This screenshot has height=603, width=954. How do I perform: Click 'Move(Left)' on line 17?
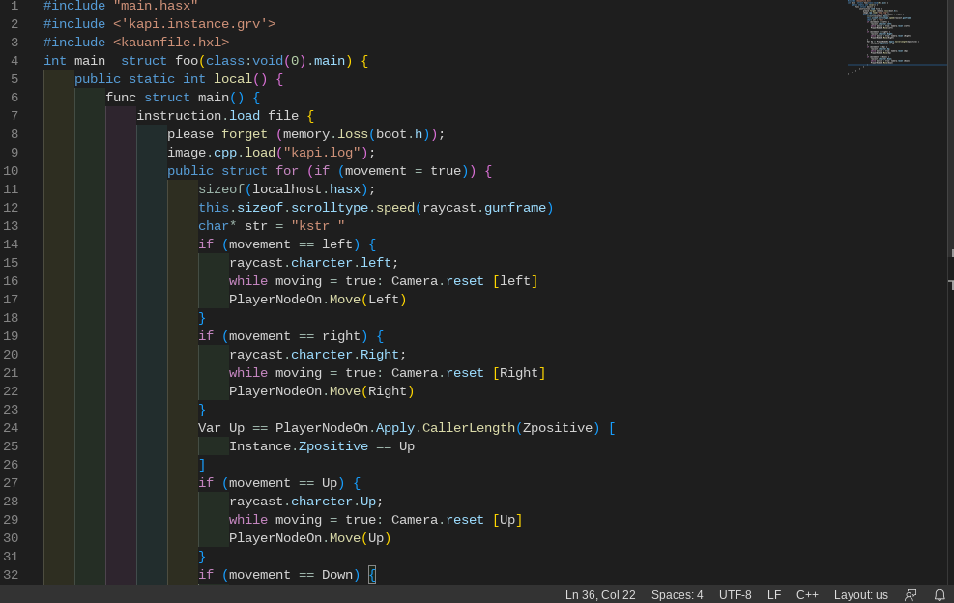click(x=368, y=300)
